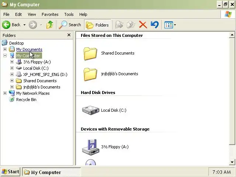This screenshot has height=177, width=236.
Task: Select XP_HOME_SP2_ENG (D:) in tree
Action: point(45,74)
